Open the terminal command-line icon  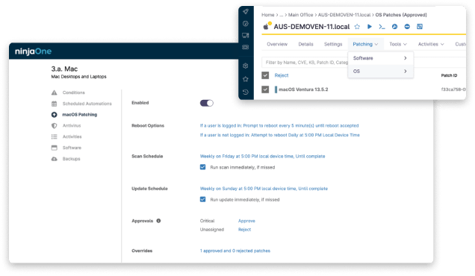tap(382, 27)
